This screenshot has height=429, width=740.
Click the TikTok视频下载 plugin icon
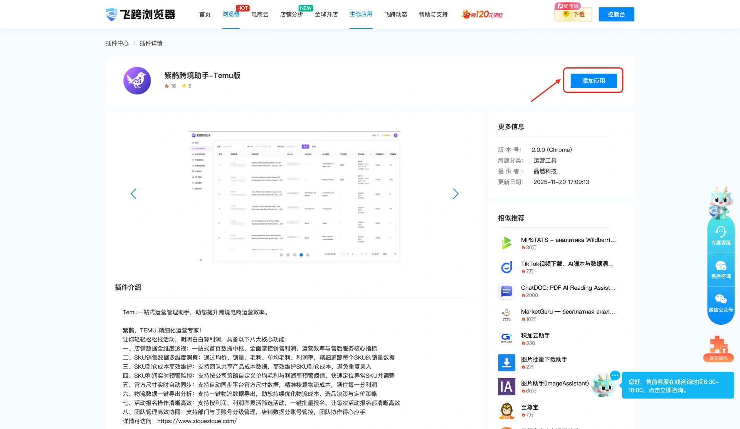coord(506,267)
